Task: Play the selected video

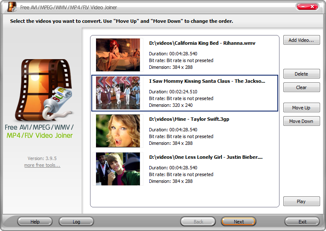Action: (301, 201)
